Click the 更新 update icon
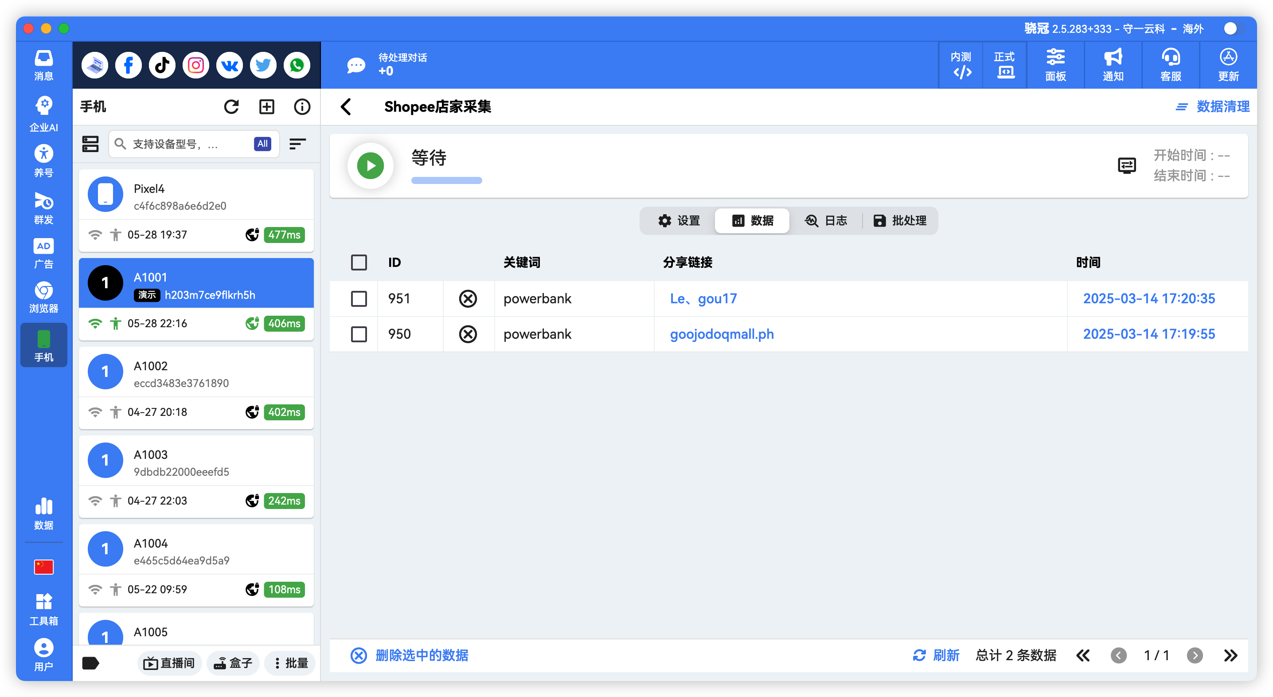Image resolution: width=1273 pixels, height=697 pixels. (x=1228, y=65)
